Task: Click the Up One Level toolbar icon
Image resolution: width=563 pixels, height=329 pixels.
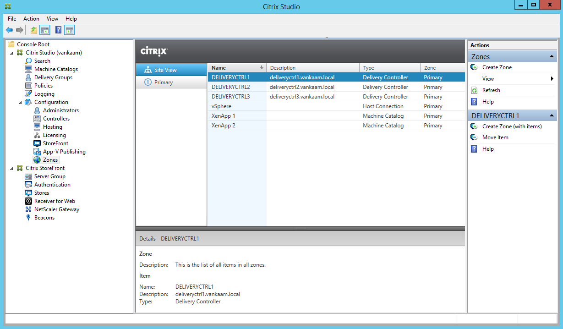Action: (34, 30)
